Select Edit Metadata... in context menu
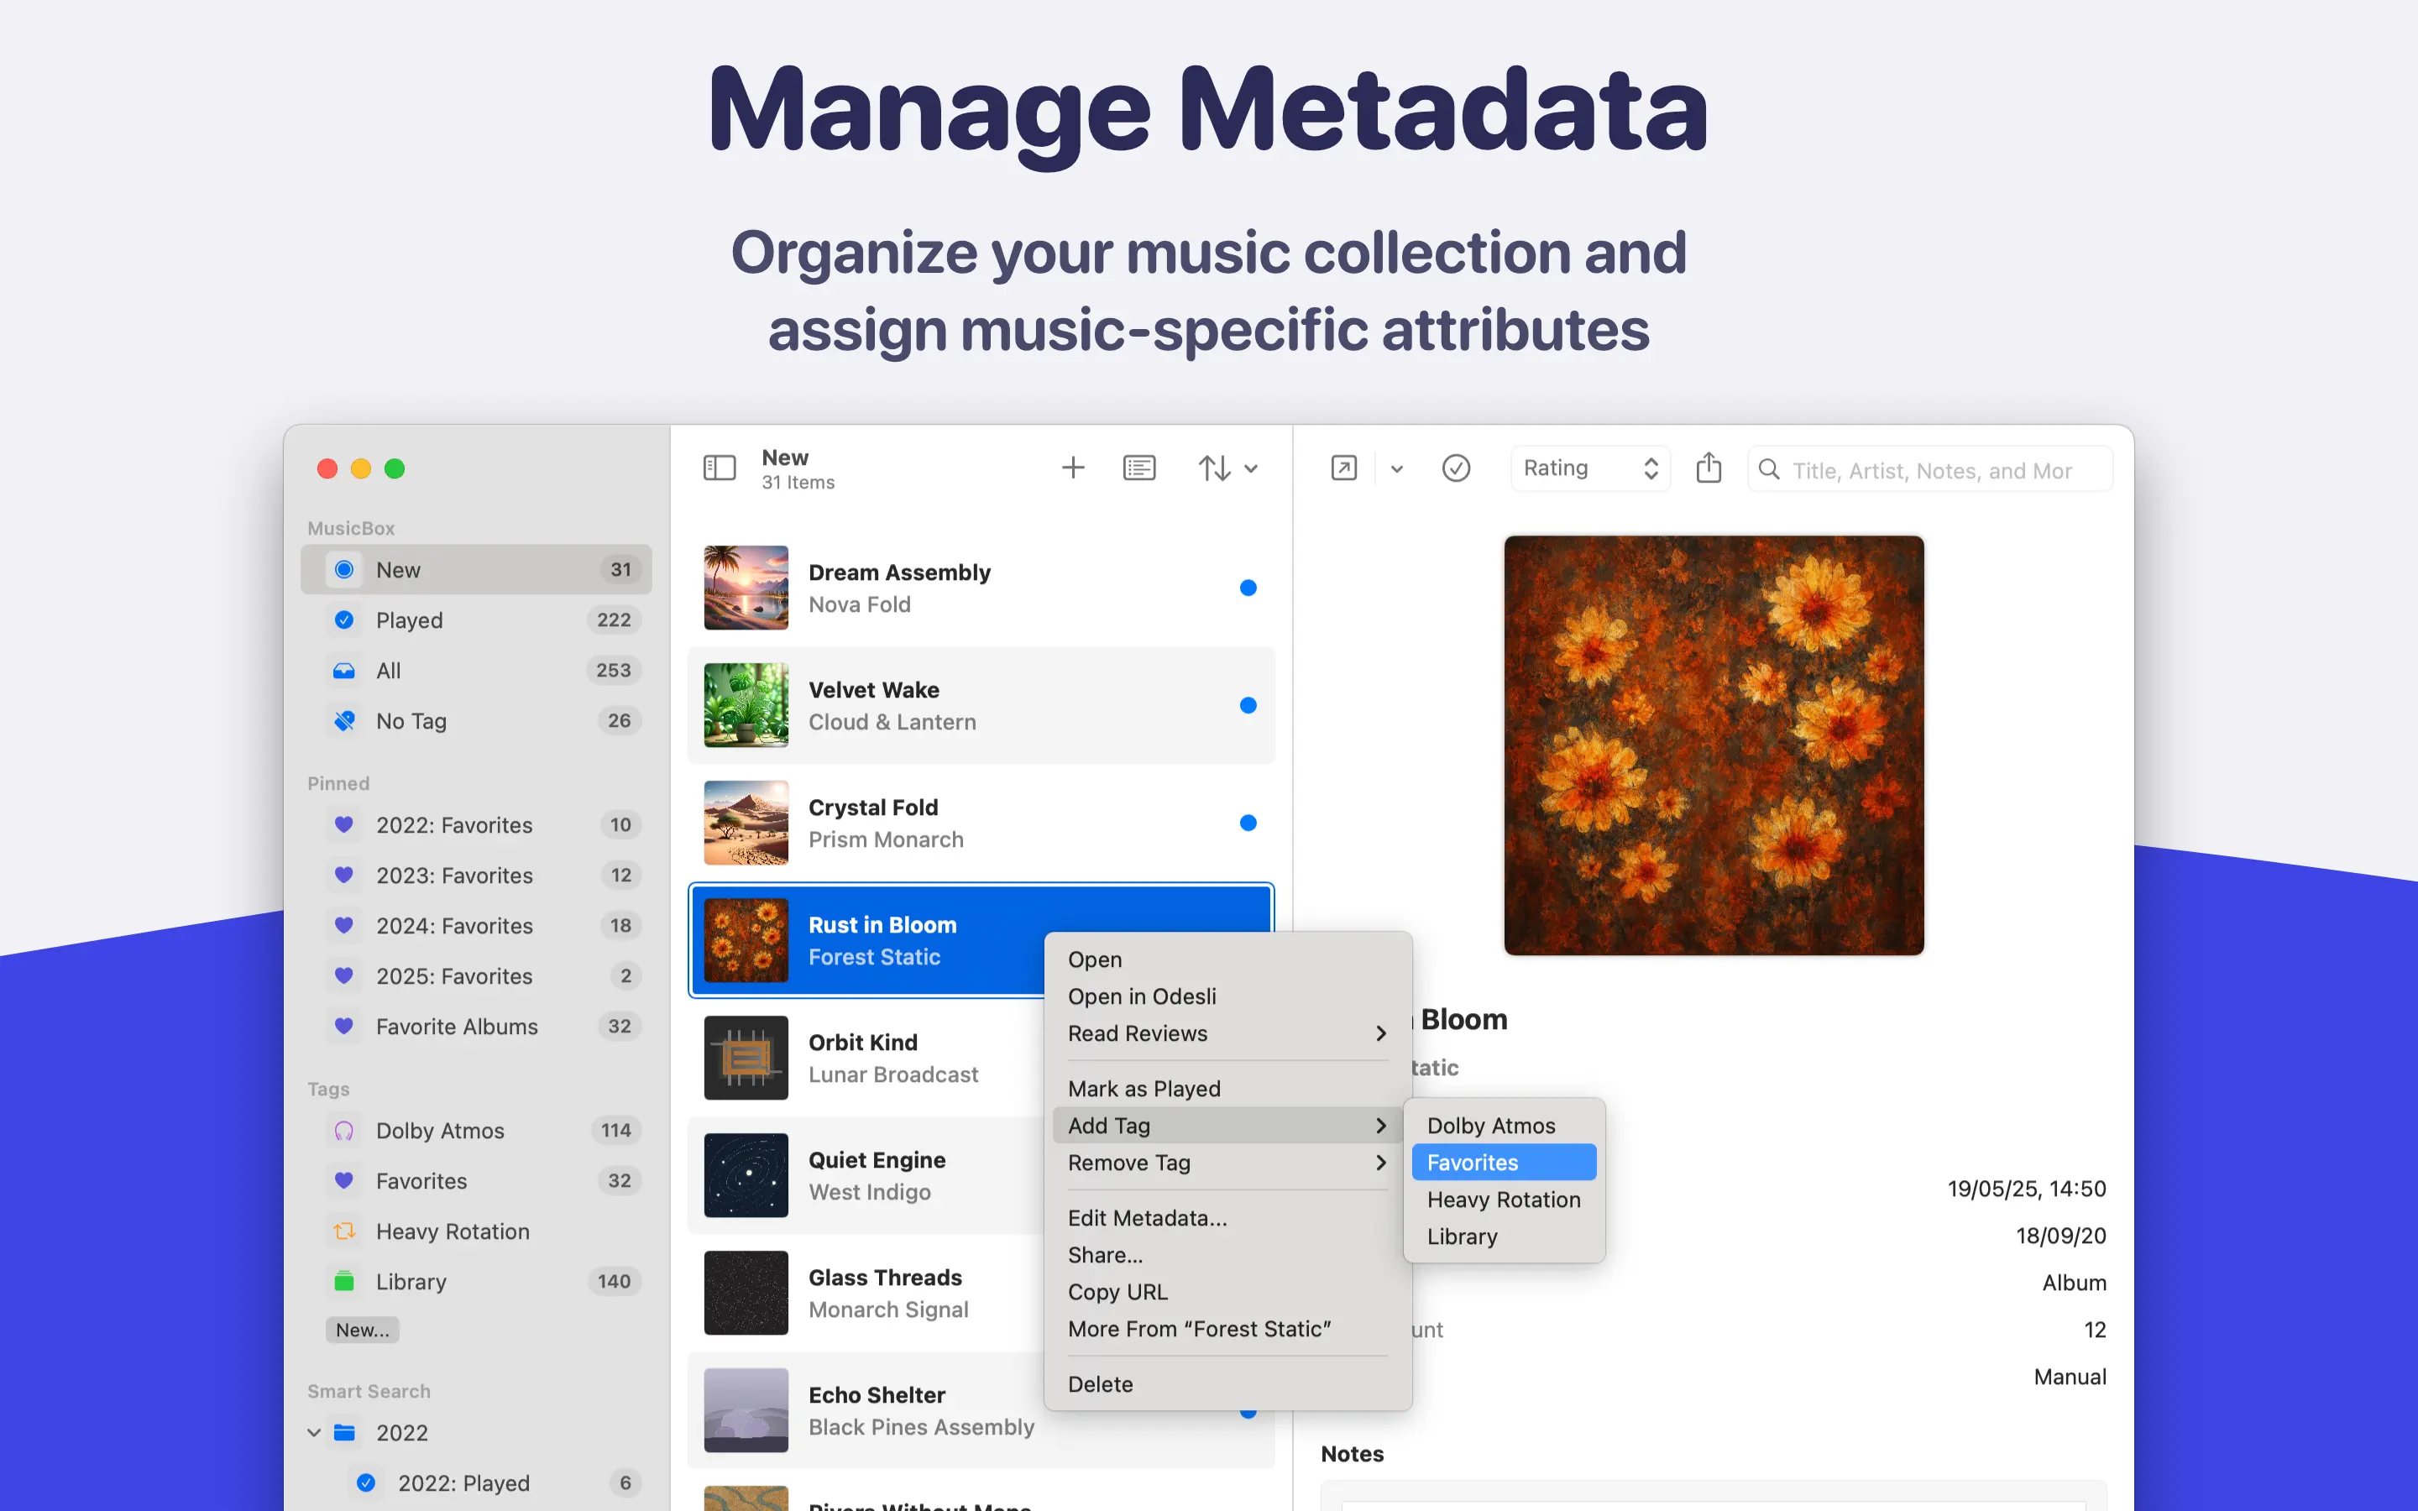The width and height of the screenshot is (2418, 1511). [1147, 1217]
